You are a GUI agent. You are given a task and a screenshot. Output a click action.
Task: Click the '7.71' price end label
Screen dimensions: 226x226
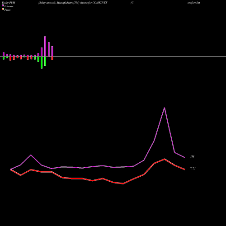click(193, 169)
